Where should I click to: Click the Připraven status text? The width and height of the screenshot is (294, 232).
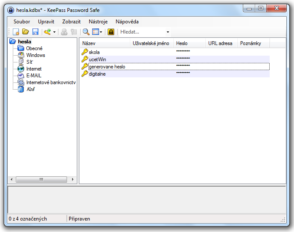click(x=79, y=219)
